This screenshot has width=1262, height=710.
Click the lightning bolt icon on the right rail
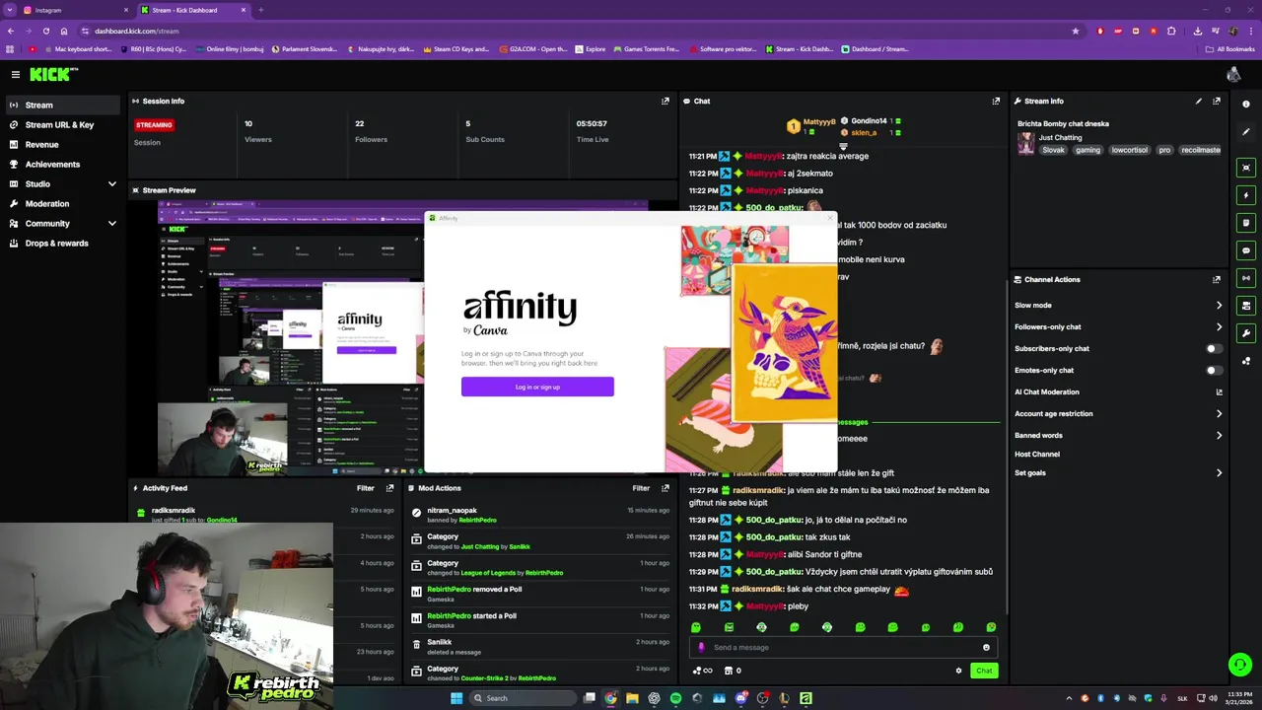pos(1246,195)
